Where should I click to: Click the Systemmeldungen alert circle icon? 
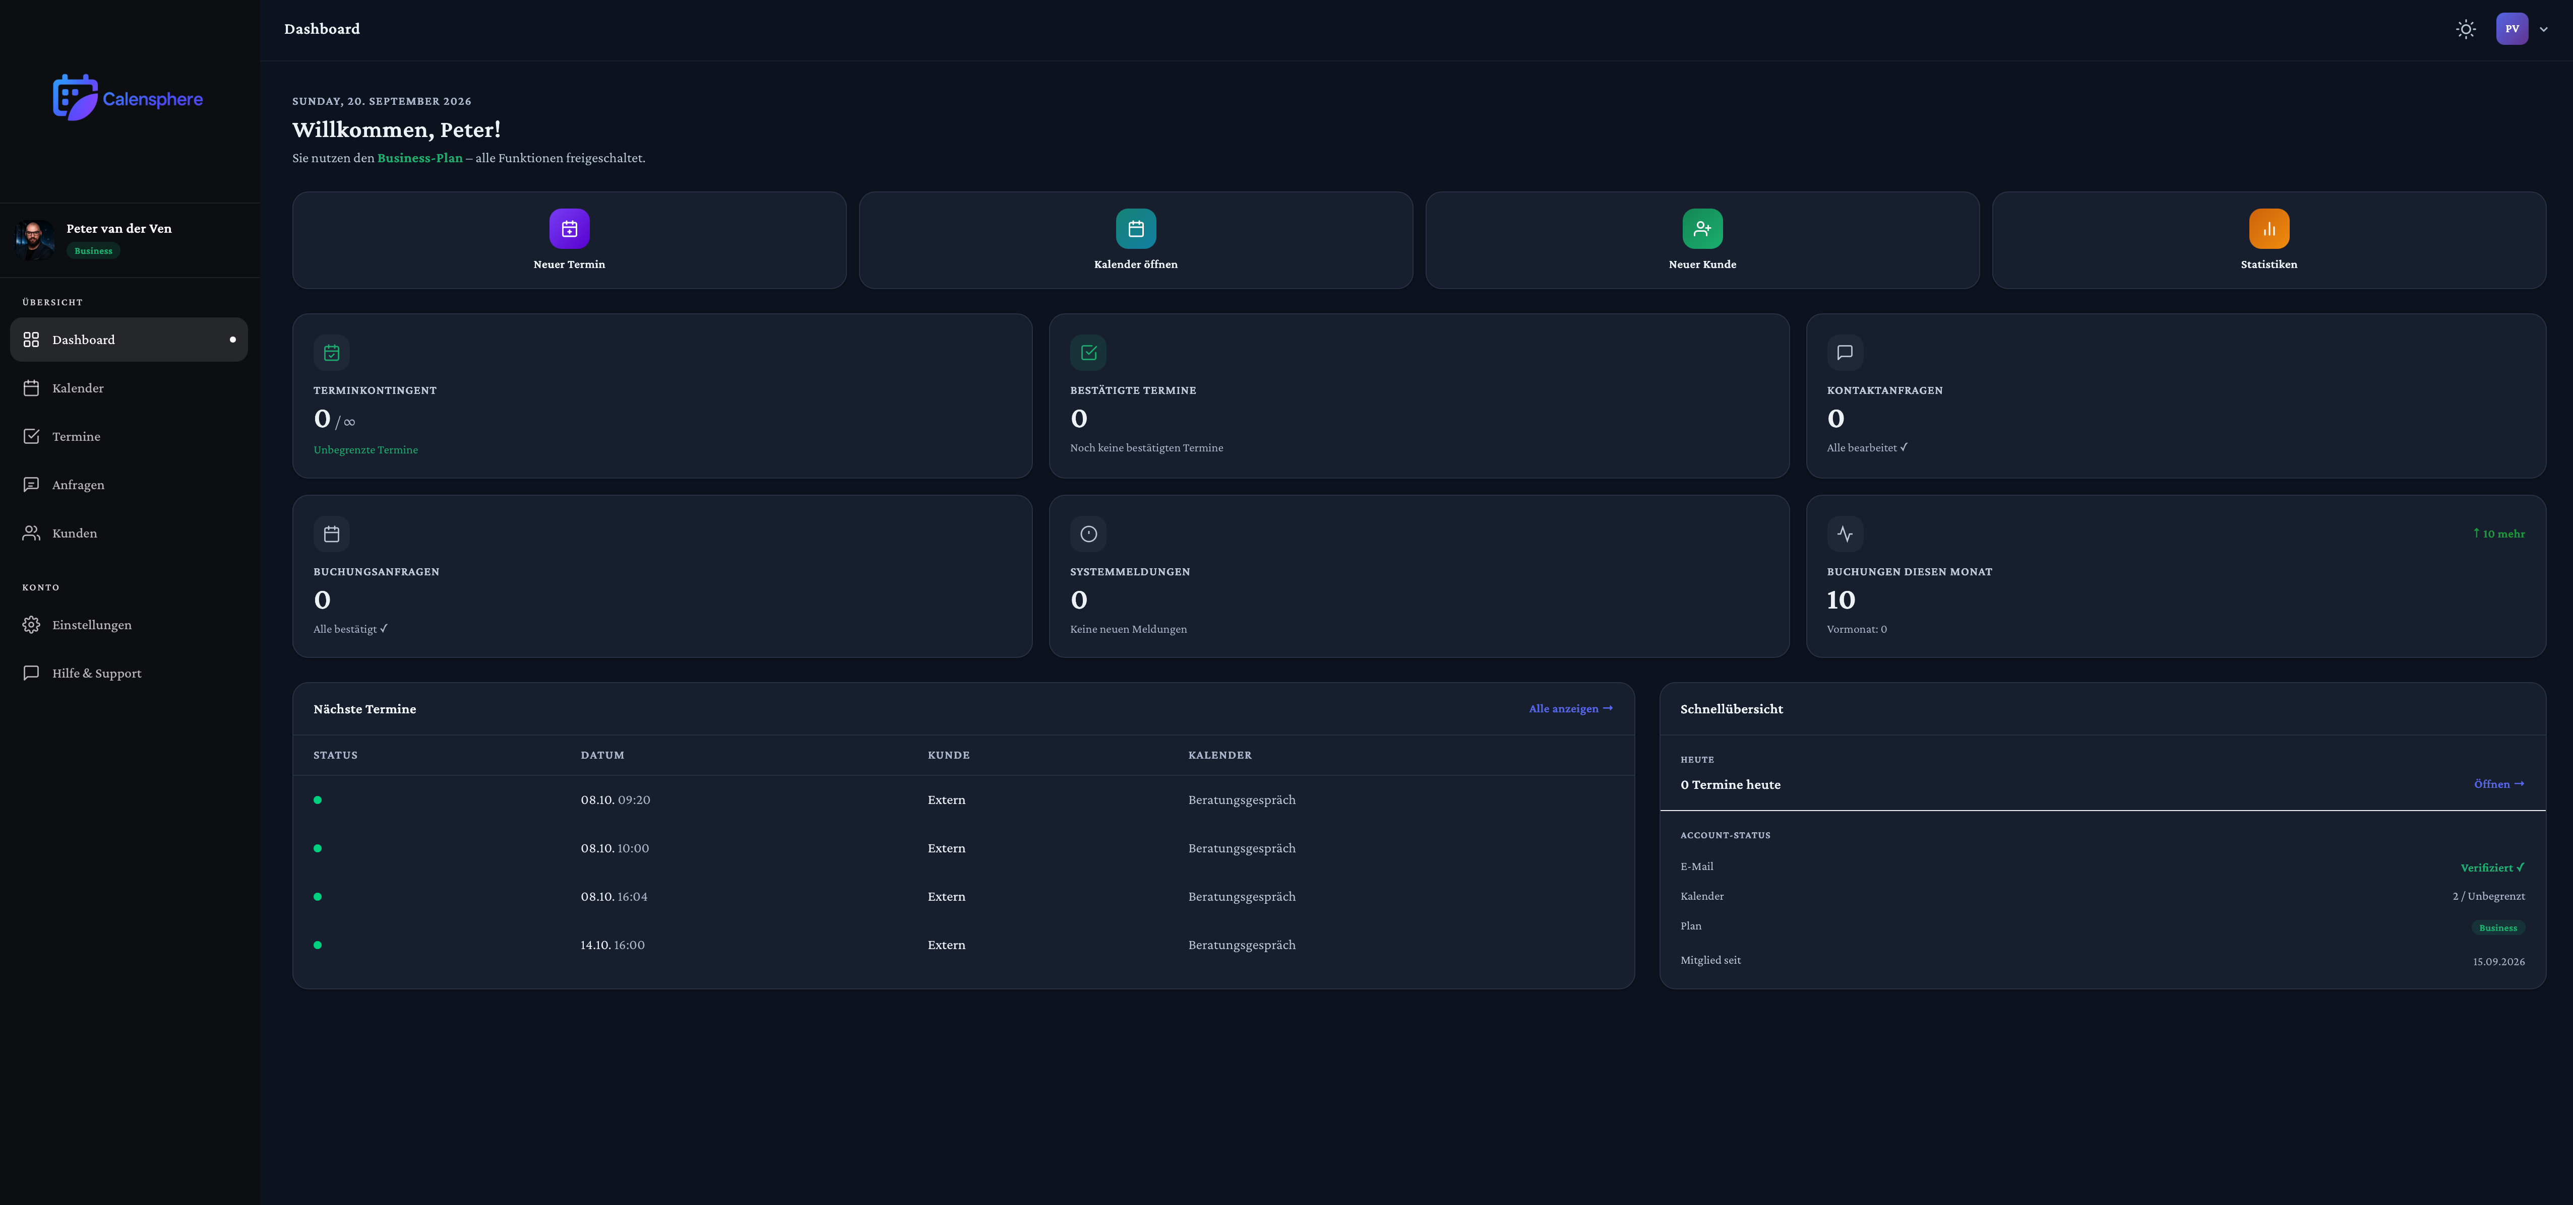(1089, 534)
